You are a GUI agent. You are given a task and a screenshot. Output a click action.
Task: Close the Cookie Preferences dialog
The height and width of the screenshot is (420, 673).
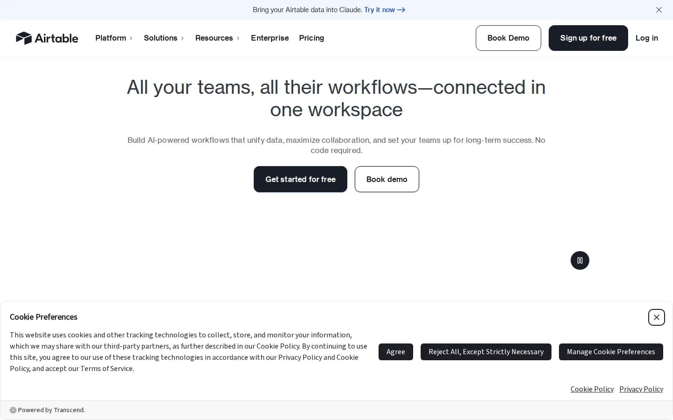tap(657, 317)
